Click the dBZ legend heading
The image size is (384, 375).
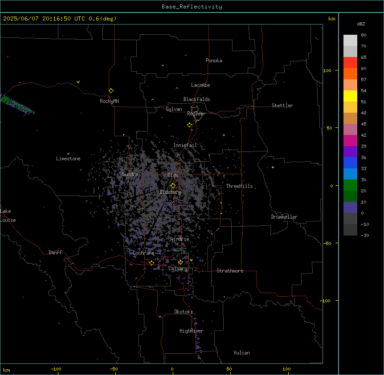[x=361, y=24]
